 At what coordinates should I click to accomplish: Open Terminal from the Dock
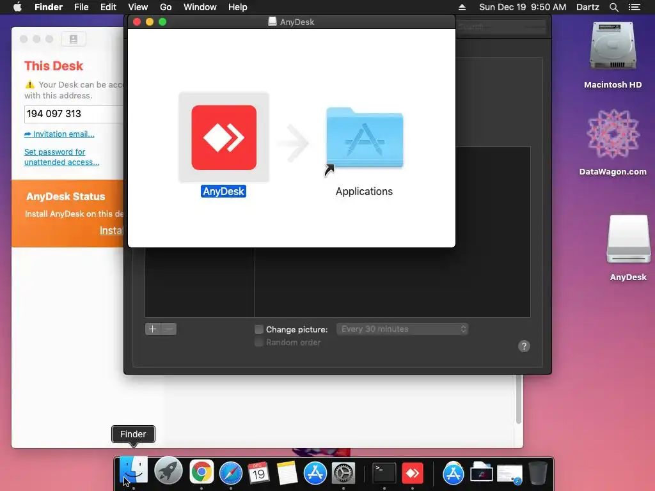pyautogui.click(x=384, y=472)
